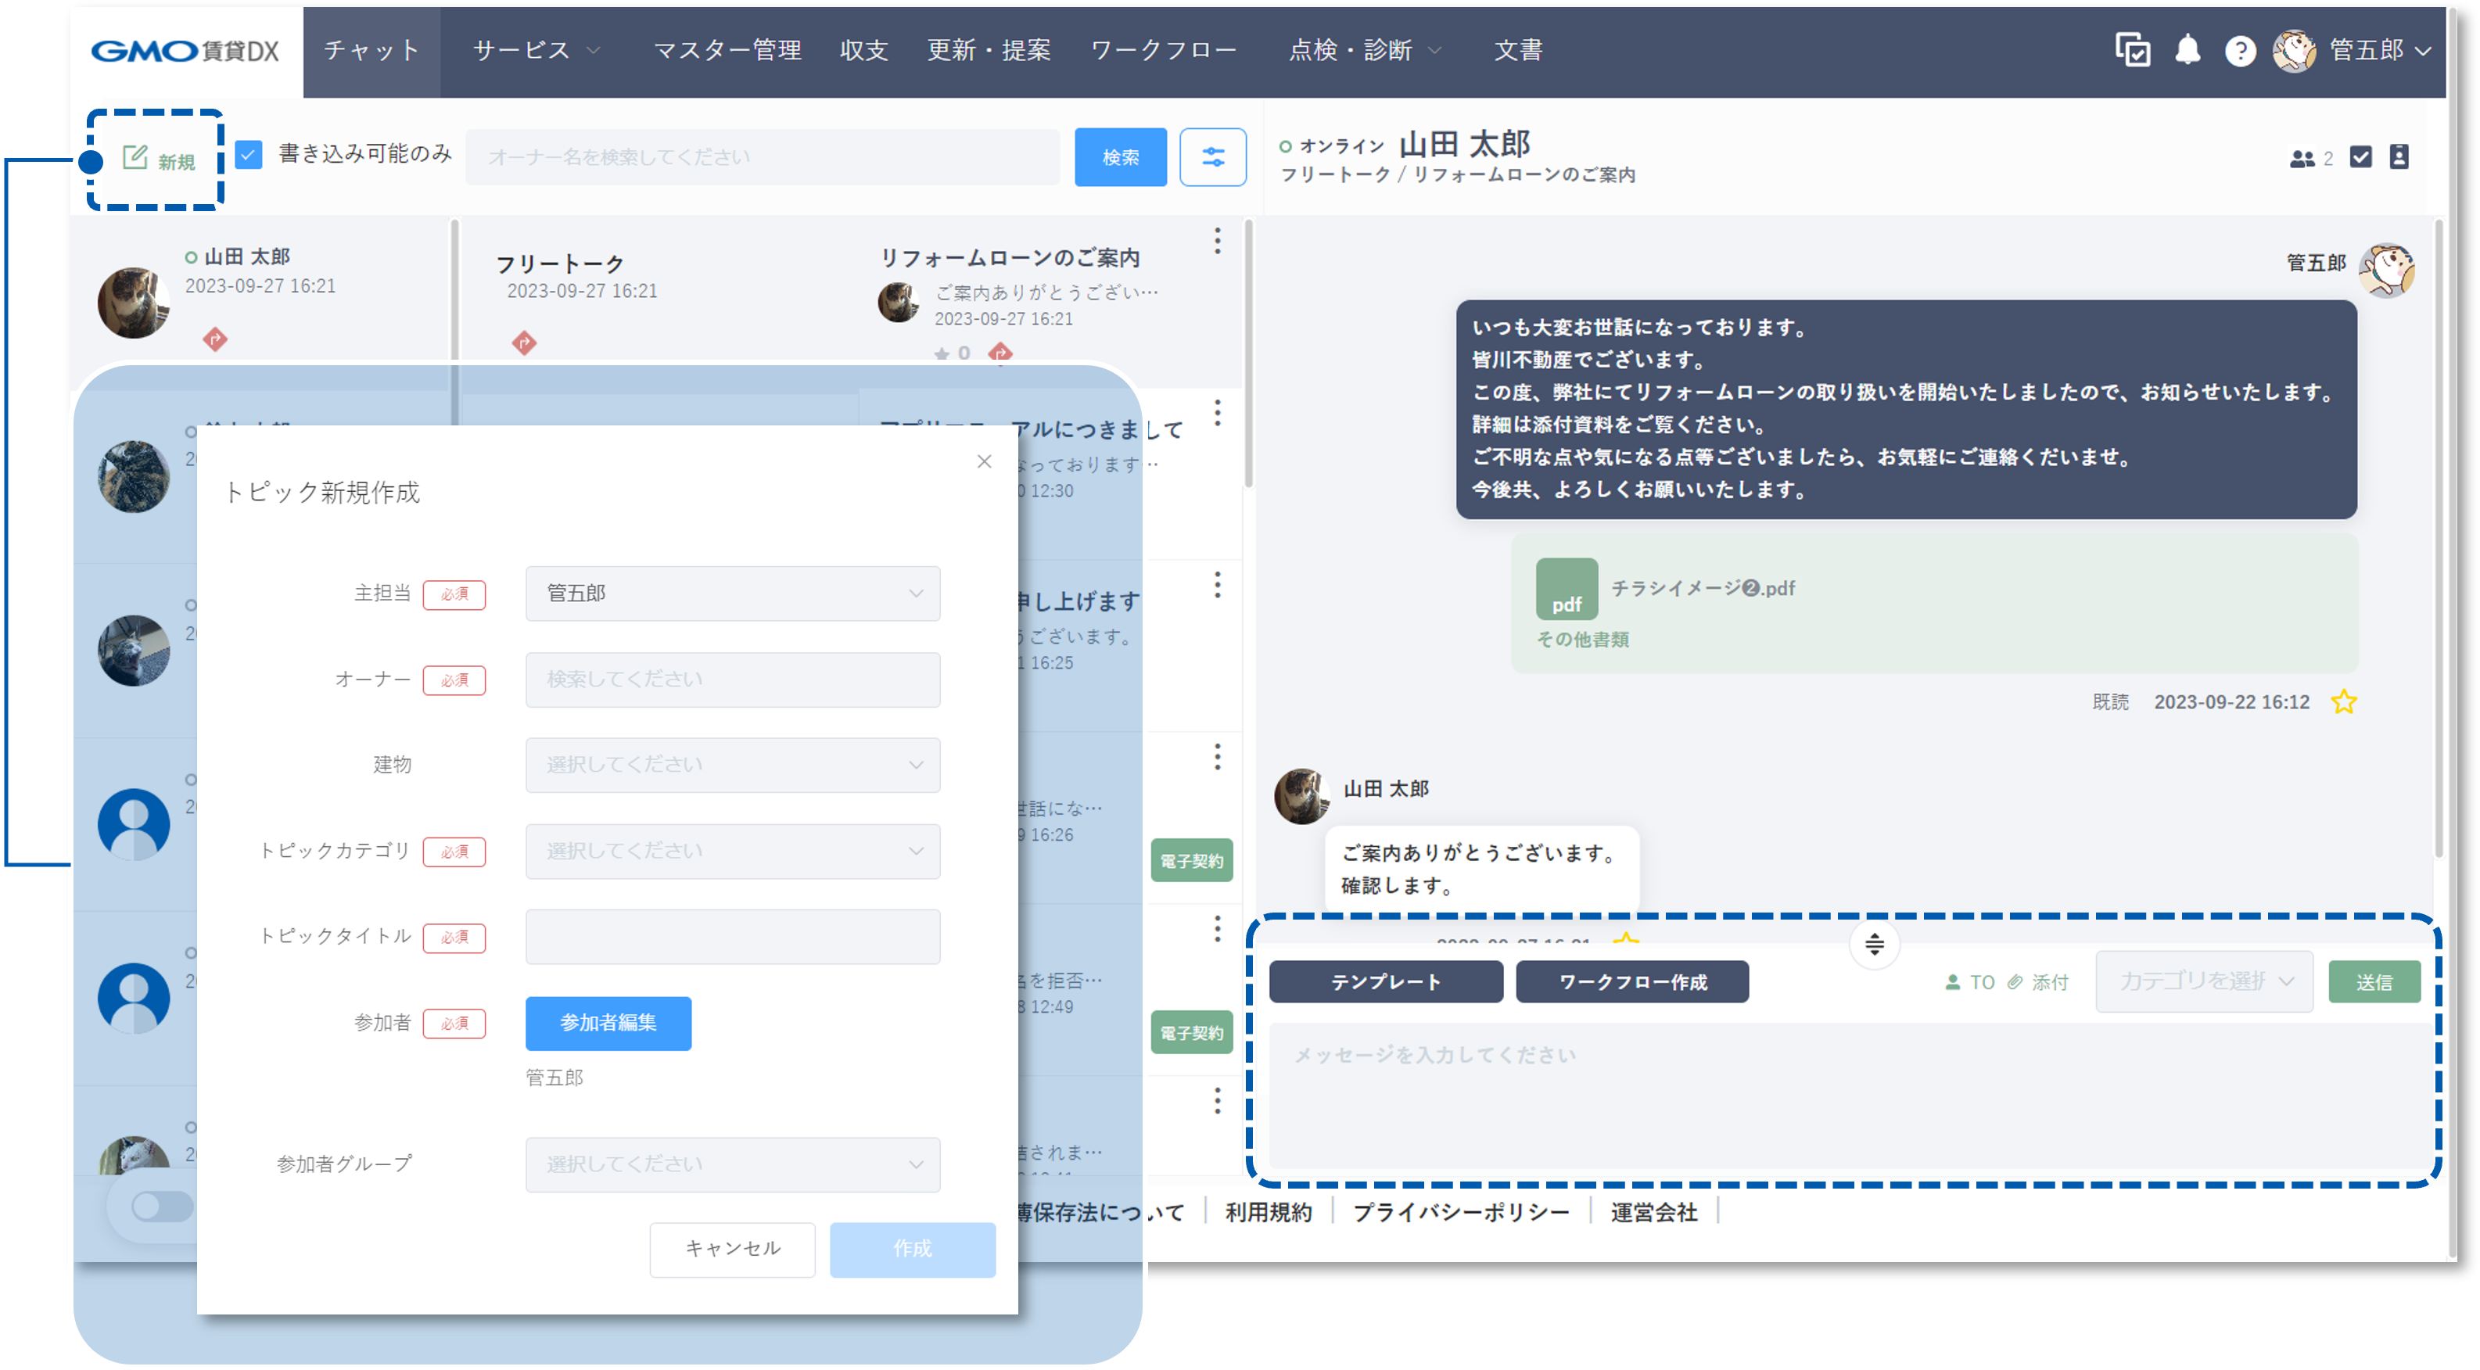Uncheck 書き込み可能のみ filter
Screen dimensions: 2480x1370
(x=249, y=154)
